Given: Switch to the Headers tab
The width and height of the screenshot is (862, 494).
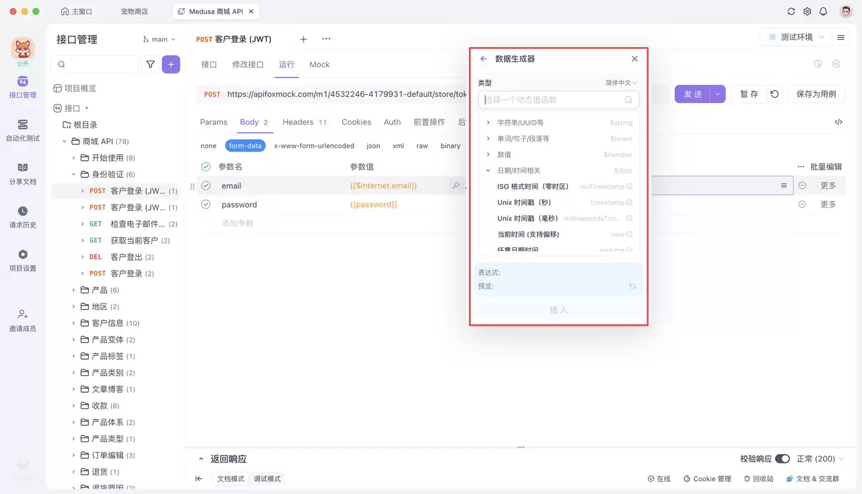Looking at the screenshot, I should 304,122.
